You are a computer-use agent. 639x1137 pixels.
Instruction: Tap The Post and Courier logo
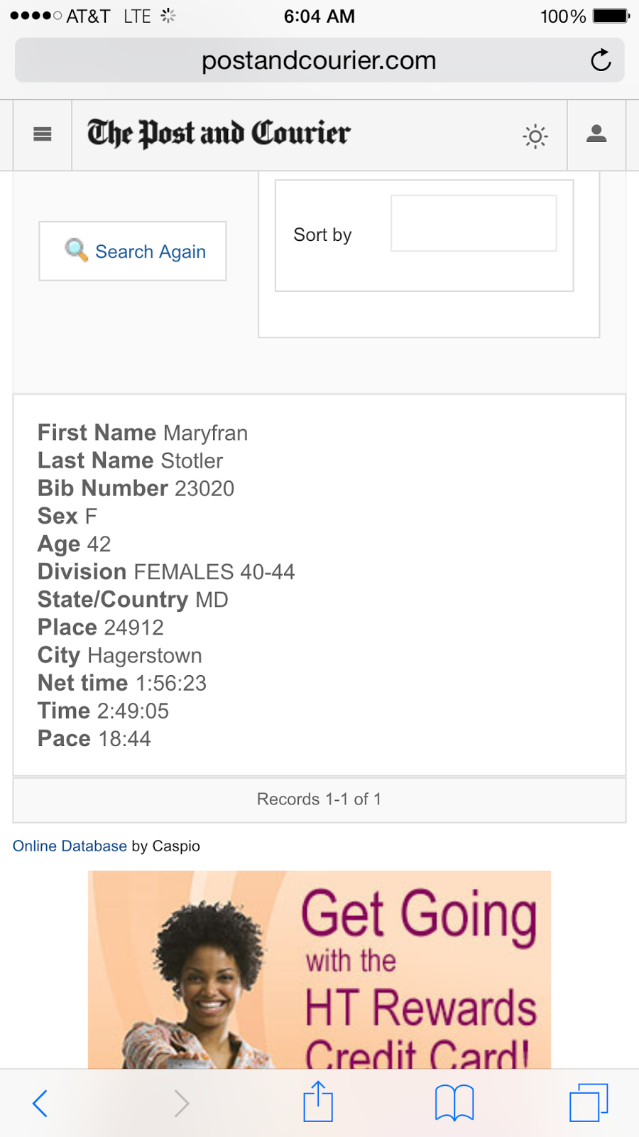coord(219,134)
